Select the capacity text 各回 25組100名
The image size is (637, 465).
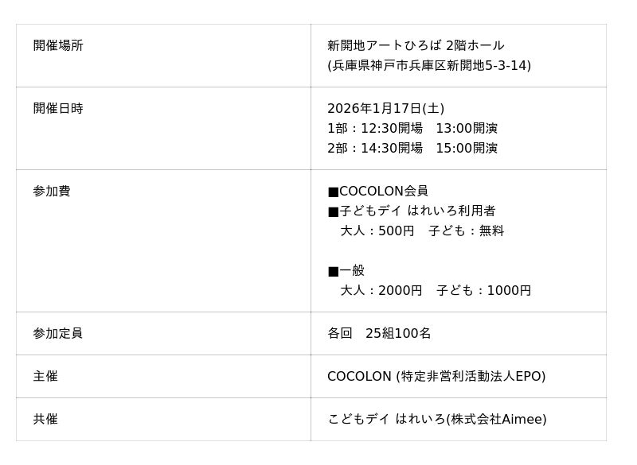click(x=379, y=333)
